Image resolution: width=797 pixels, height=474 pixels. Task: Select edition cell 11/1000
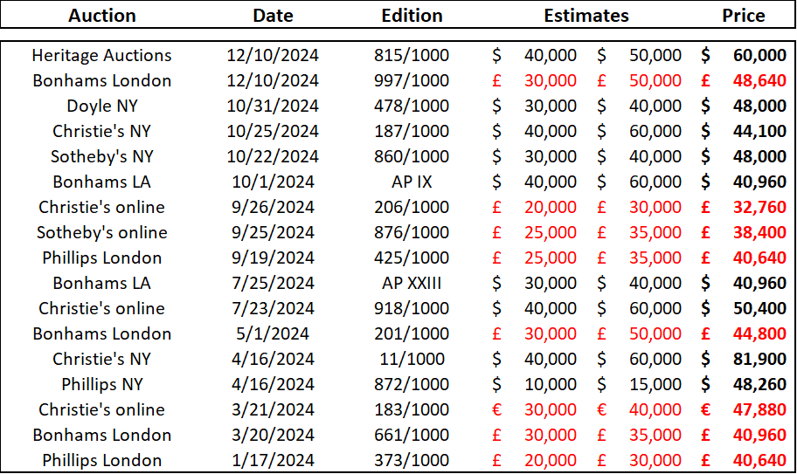coord(412,359)
